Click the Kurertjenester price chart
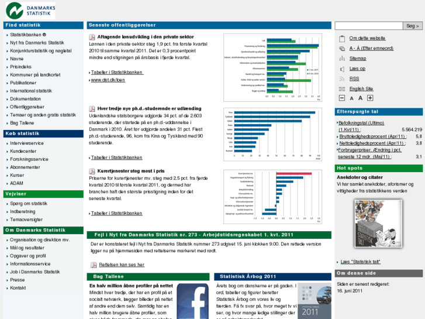 [272, 197]
